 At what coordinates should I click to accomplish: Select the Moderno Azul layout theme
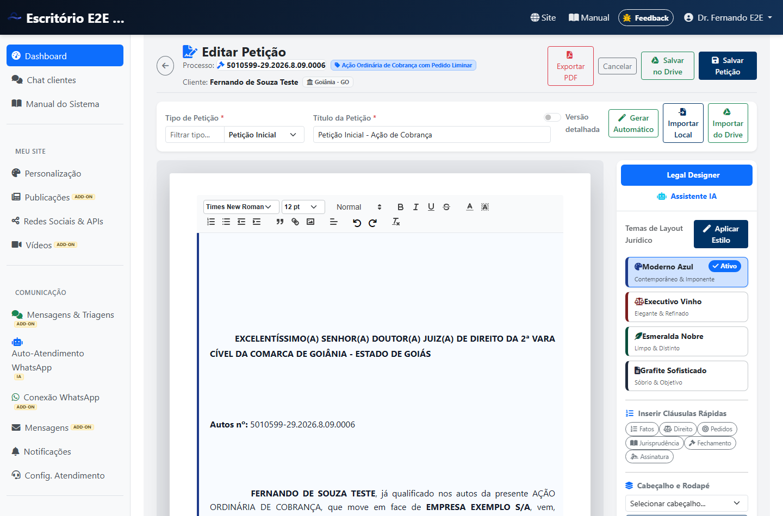(x=687, y=272)
